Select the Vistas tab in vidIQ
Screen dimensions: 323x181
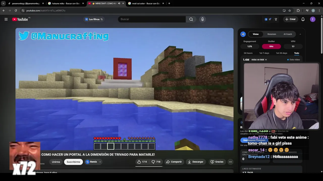(256, 34)
